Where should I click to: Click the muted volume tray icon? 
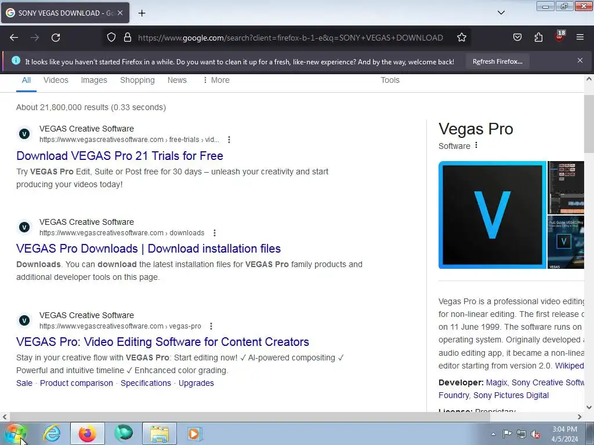(535, 434)
